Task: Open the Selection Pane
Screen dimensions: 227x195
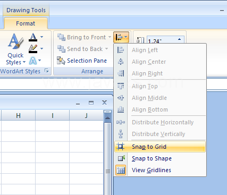Action: coord(82,61)
